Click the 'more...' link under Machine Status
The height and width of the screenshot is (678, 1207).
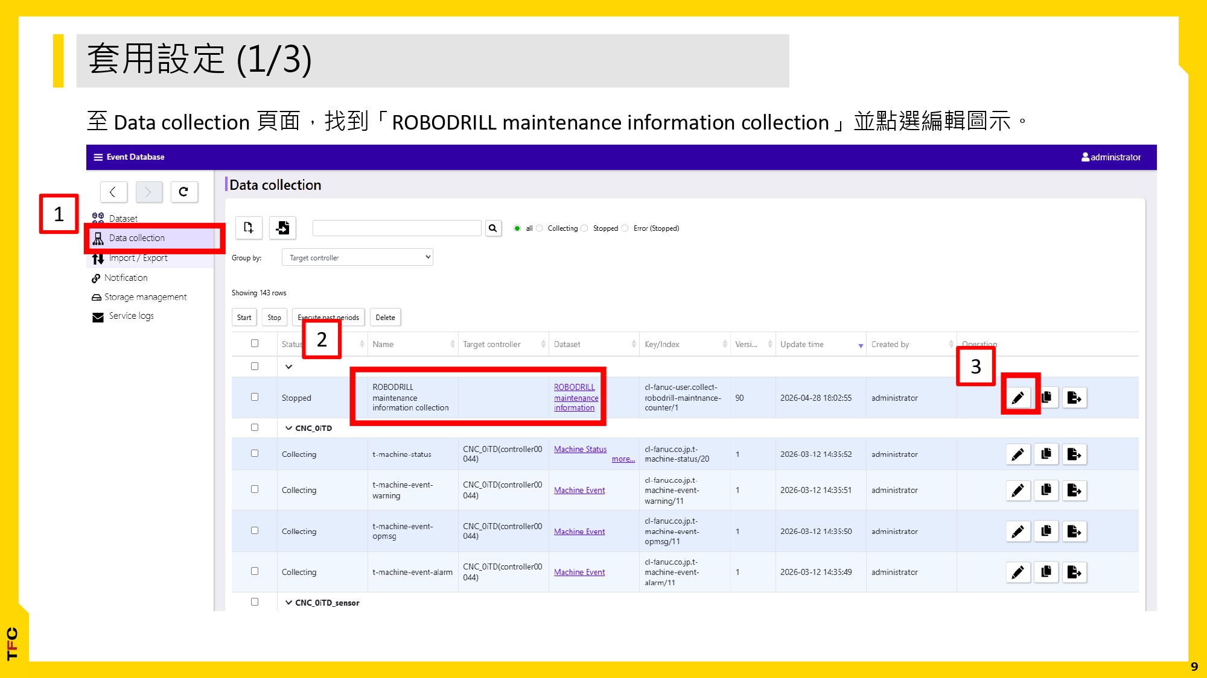point(623,459)
